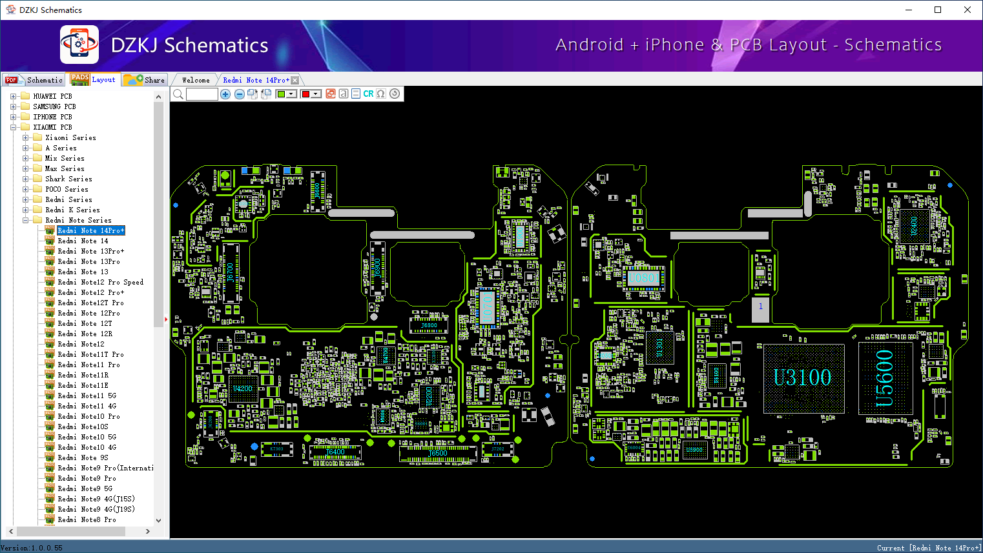Image resolution: width=983 pixels, height=553 pixels.
Task: Expand the SAMSUNG PCB tree node
Action: point(13,106)
